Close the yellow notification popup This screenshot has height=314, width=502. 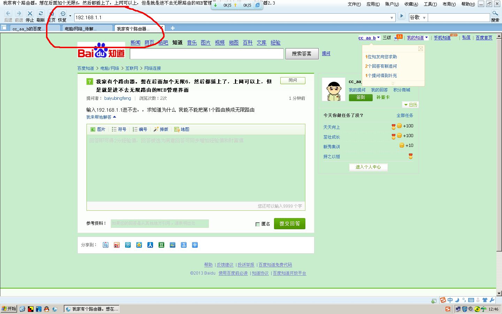(420, 49)
